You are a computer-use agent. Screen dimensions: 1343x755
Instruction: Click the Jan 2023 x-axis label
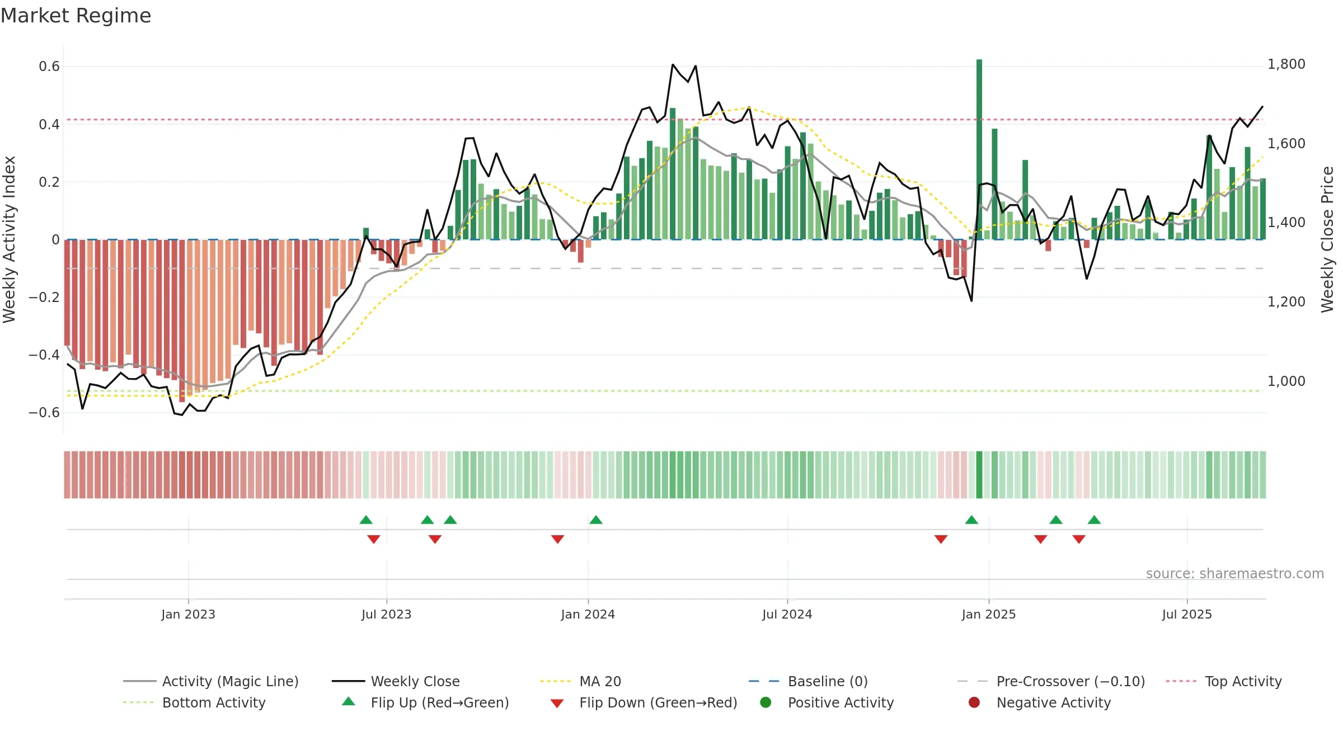coord(188,614)
